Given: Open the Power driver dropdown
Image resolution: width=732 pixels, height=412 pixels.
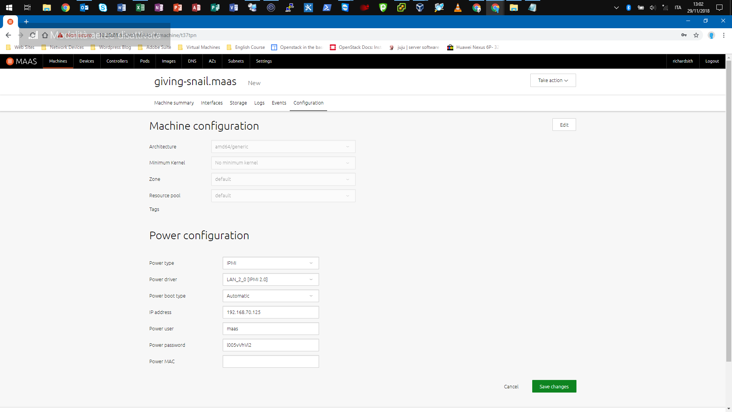Looking at the screenshot, I should click(270, 280).
